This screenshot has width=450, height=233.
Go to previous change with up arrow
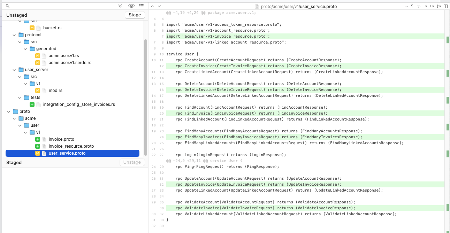153,6
